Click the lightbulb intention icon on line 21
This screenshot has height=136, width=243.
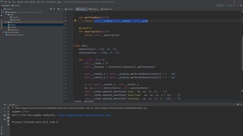pyautogui.click(x=75, y=21)
